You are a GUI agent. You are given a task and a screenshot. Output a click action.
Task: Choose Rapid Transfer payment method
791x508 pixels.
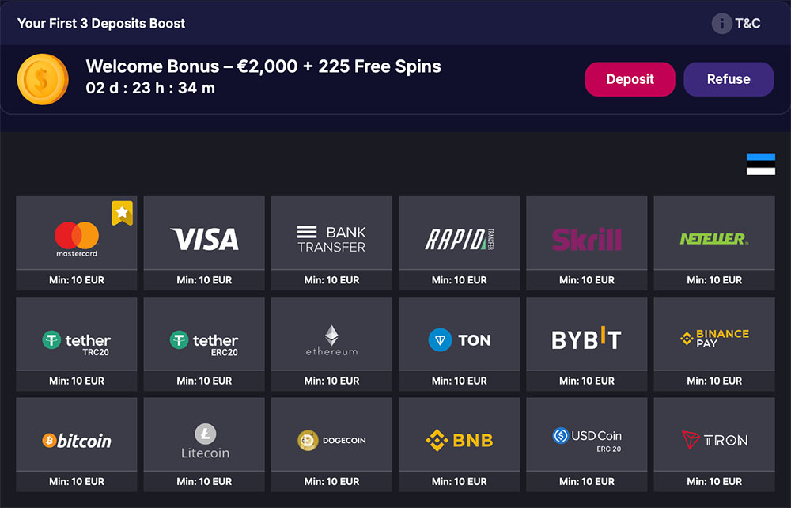459,237
